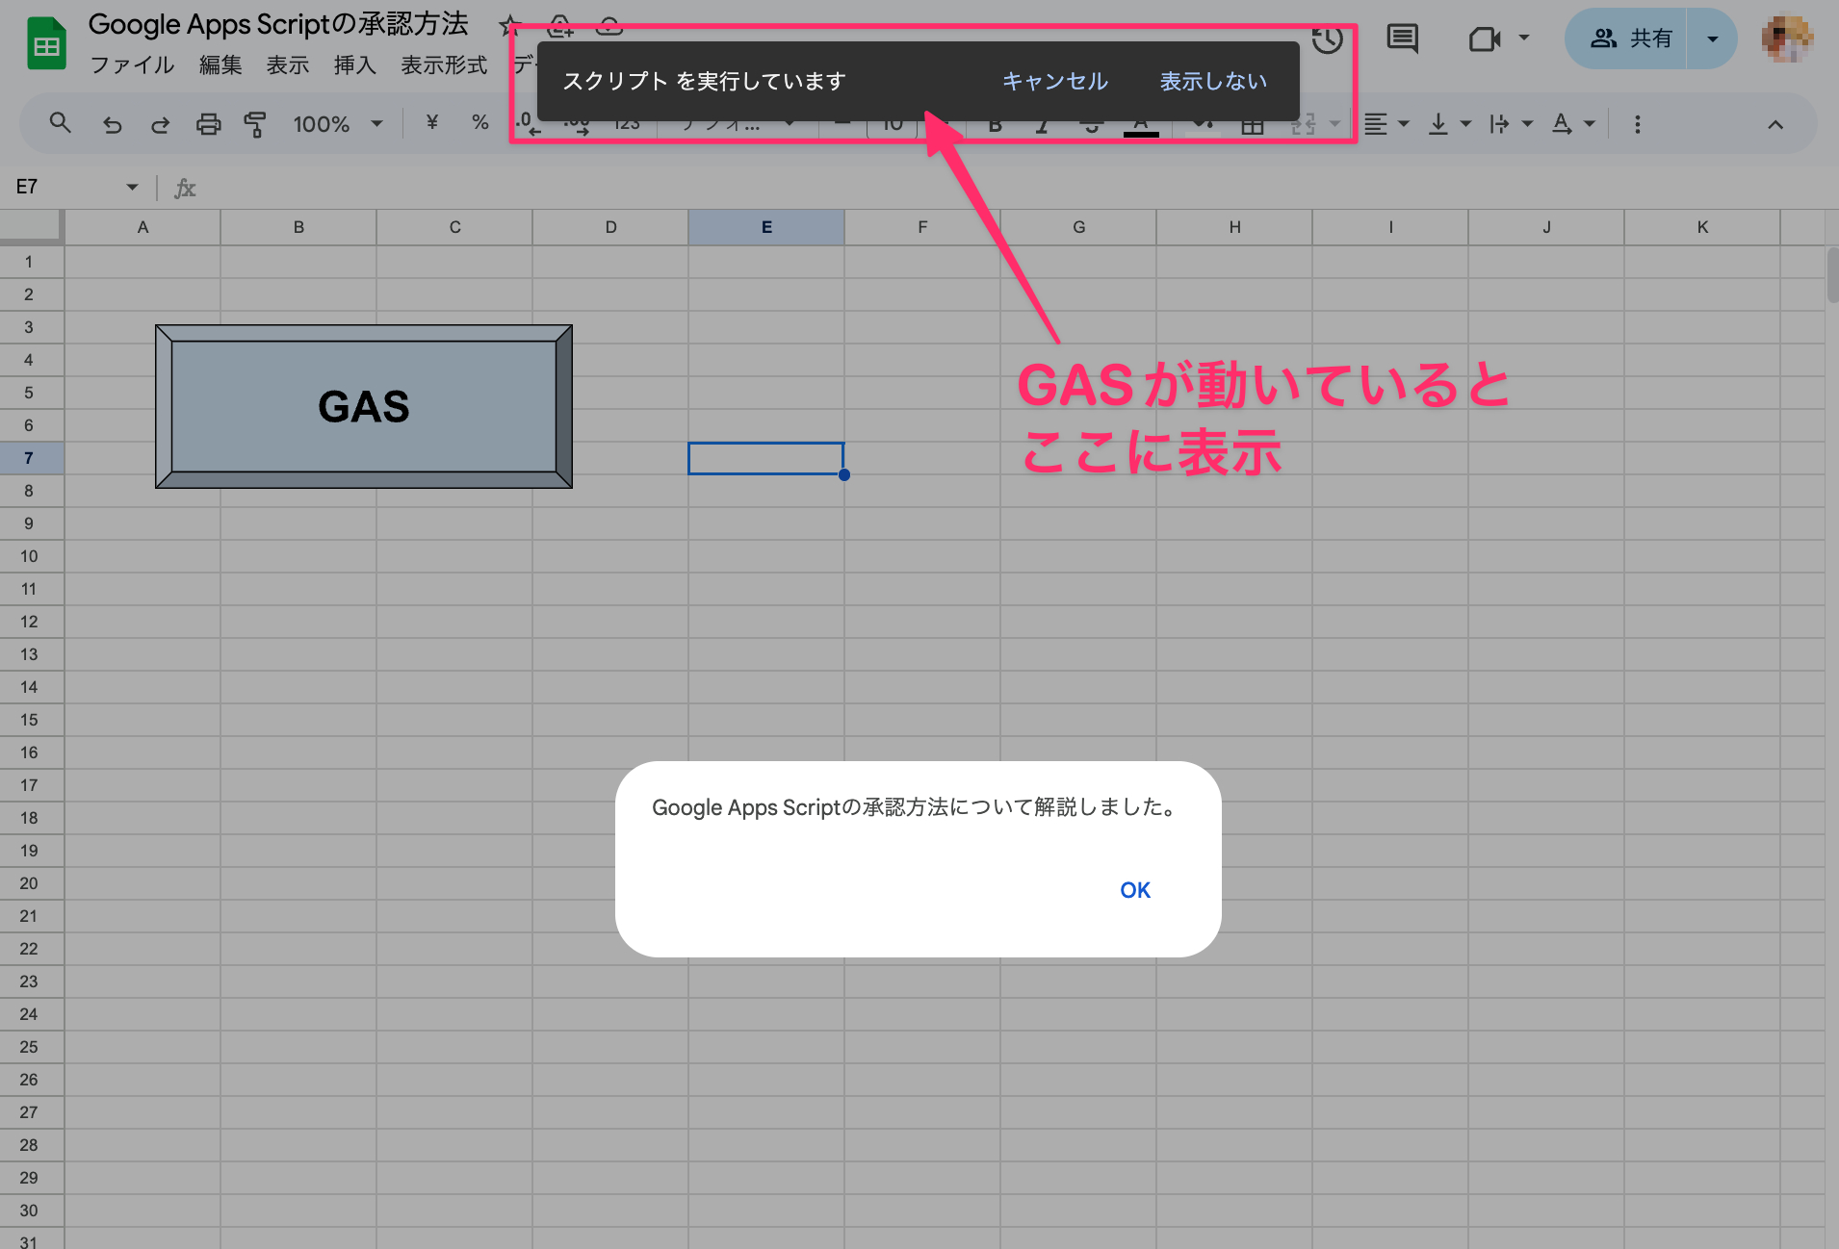Open the Google Sheets home logo

pos(46,44)
